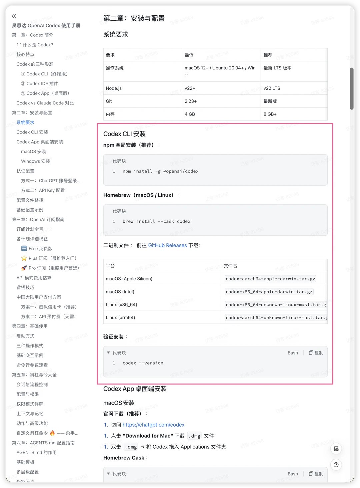Go to 命令行参数速查 in outline
The width and height of the screenshot is (360, 488).
coord(32,365)
